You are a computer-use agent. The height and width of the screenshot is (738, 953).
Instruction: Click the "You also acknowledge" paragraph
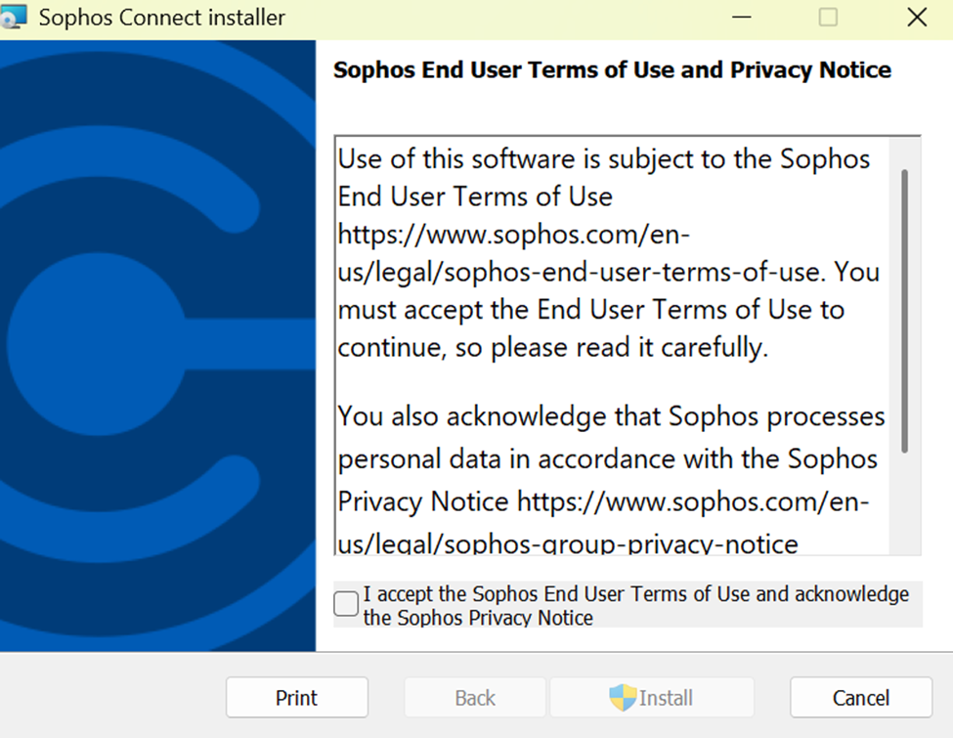tap(611, 479)
